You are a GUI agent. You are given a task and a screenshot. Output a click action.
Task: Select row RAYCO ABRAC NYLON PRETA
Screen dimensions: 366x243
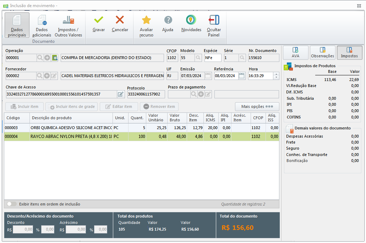141,137
